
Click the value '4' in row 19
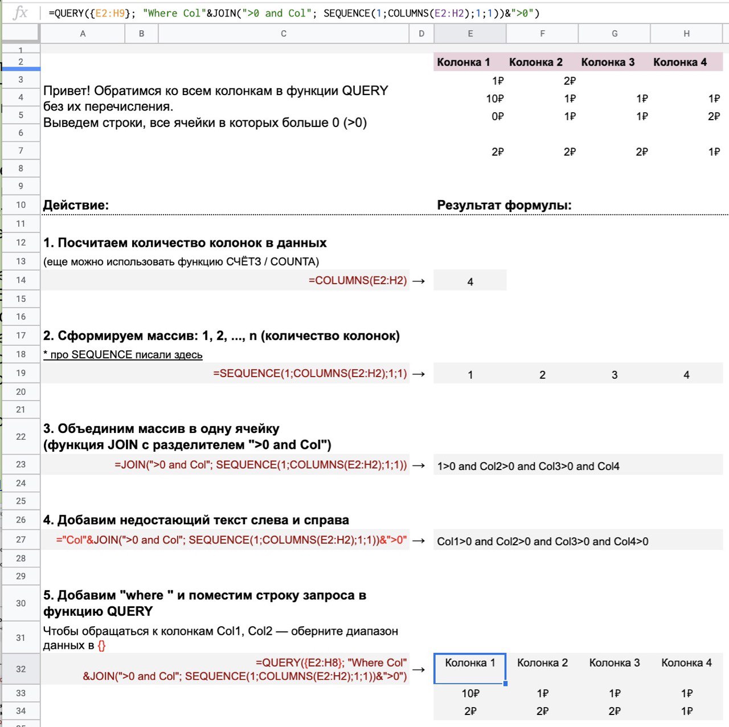686,374
